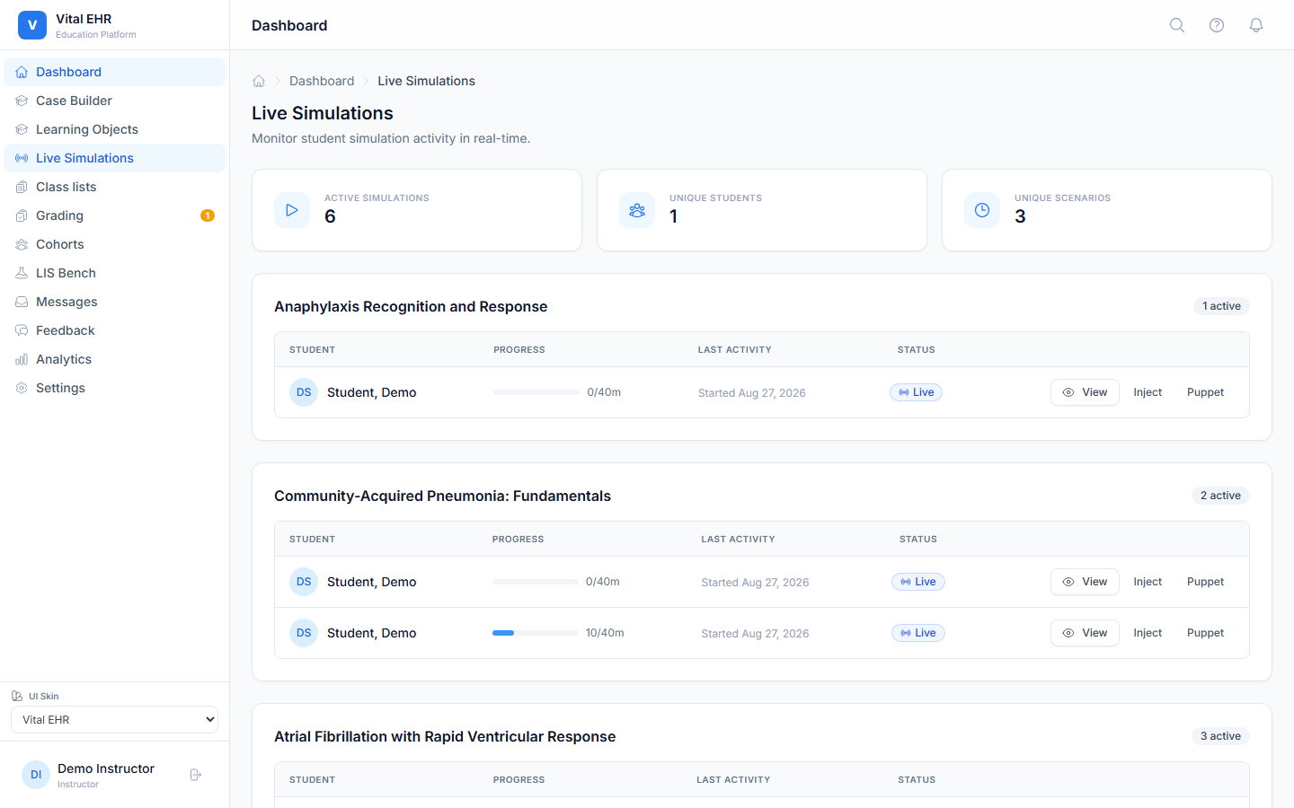The image size is (1294, 808).
Task: Click the '2 active' badge for Pneumonia
Action: (x=1220, y=496)
